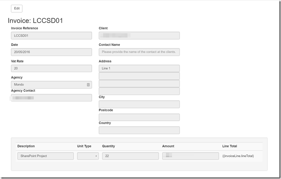The image size is (281, 179).
Task: Select the Agency Contact field
Action: pos(51,98)
